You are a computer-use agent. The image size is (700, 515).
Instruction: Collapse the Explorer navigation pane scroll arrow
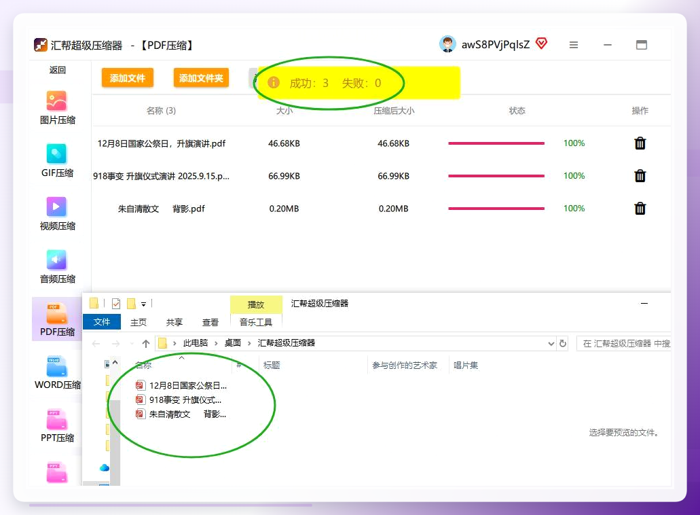tap(115, 363)
